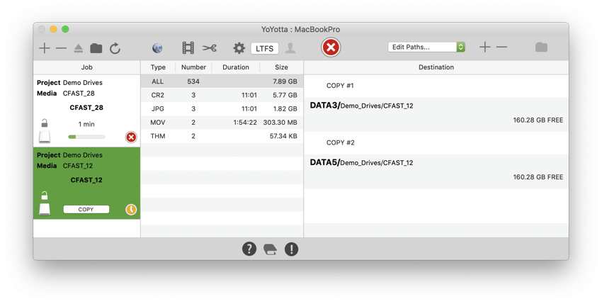Image resolution: width=602 pixels, height=304 pixels.
Task: Click the COPY button on CFAST_12 job
Action: click(x=86, y=210)
